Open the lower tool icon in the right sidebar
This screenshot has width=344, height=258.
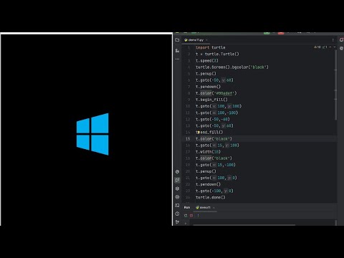341,48
